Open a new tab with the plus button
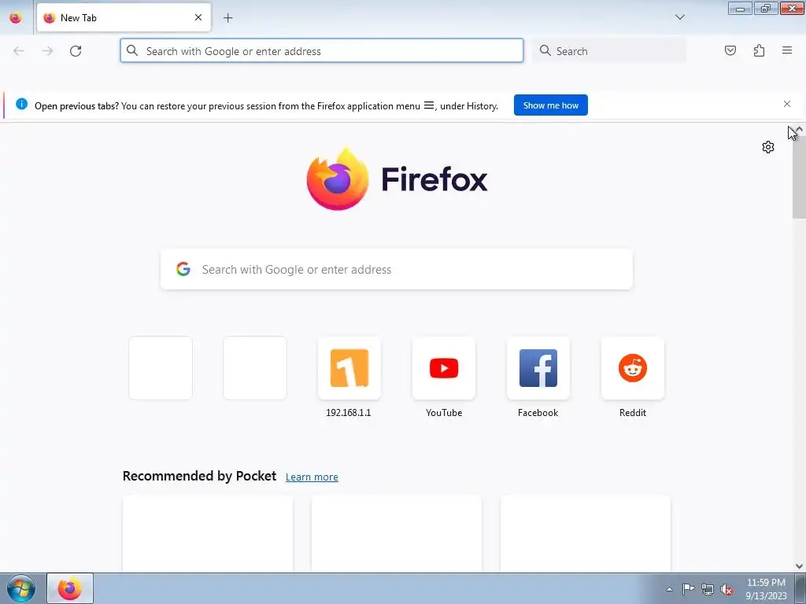The image size is (806, 604). 227,18
